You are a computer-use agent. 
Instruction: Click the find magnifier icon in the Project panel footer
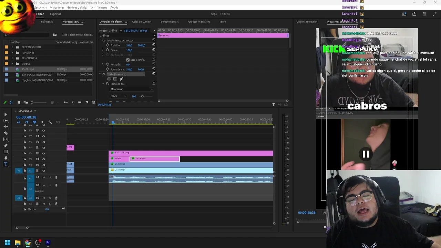tap(73, 102)
